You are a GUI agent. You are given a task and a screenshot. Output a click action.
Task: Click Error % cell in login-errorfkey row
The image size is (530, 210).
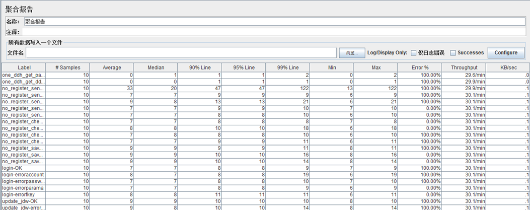click(x=420, y=195)
